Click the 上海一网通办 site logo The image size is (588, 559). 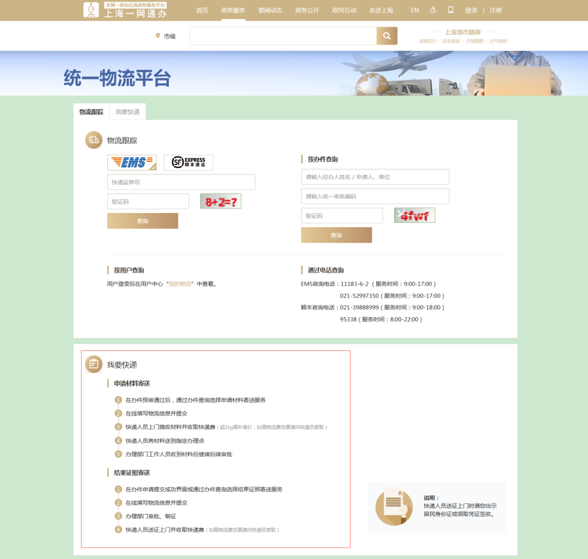pyautogui.click(x=125, y=10)
